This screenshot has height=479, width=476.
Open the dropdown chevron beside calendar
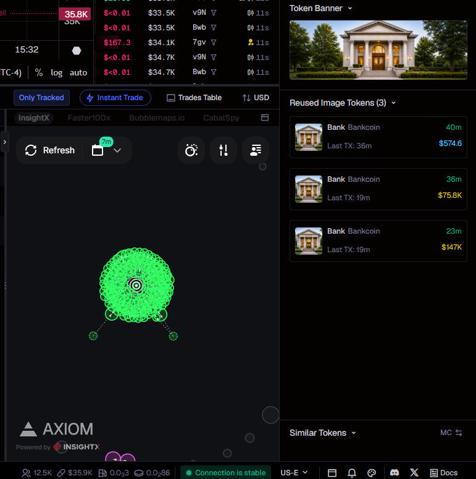coord(117,150)
